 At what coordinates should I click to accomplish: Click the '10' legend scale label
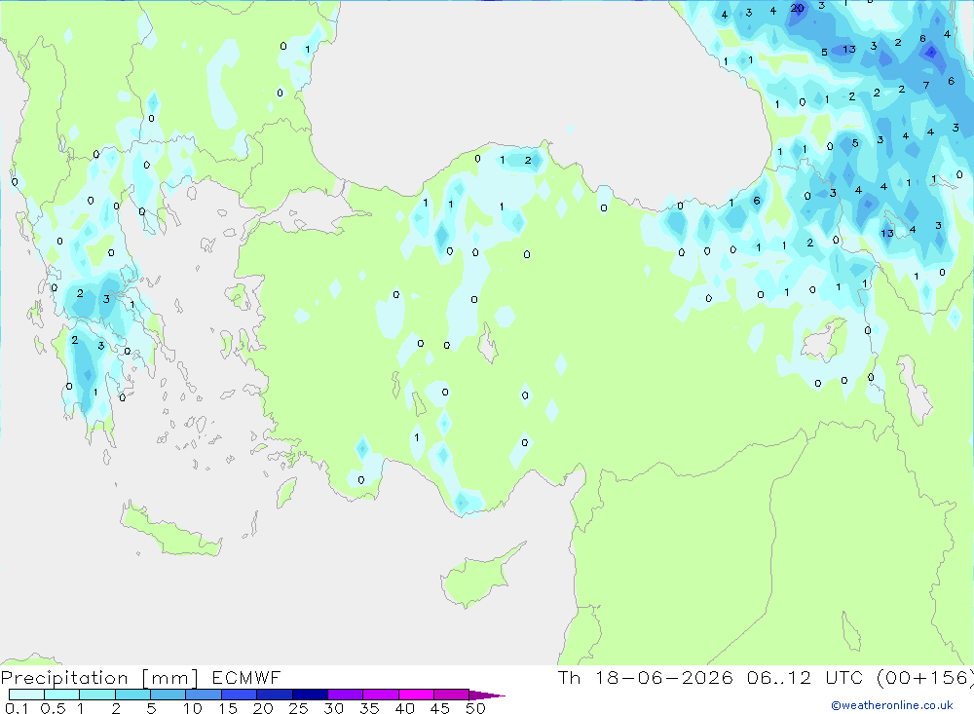click(x=193, y=708)
